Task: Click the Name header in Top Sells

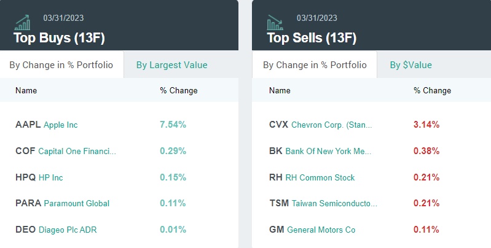Action: (x=280, y=91)
